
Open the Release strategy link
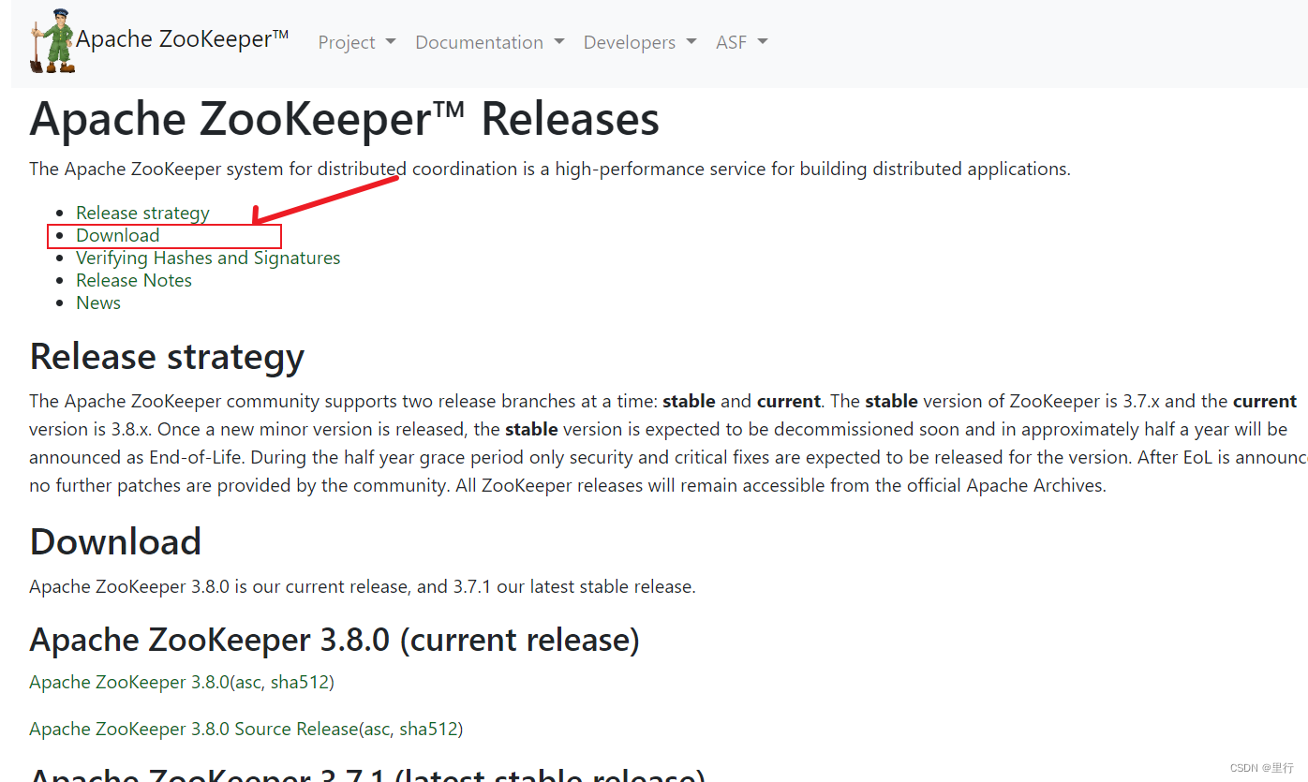142,213
